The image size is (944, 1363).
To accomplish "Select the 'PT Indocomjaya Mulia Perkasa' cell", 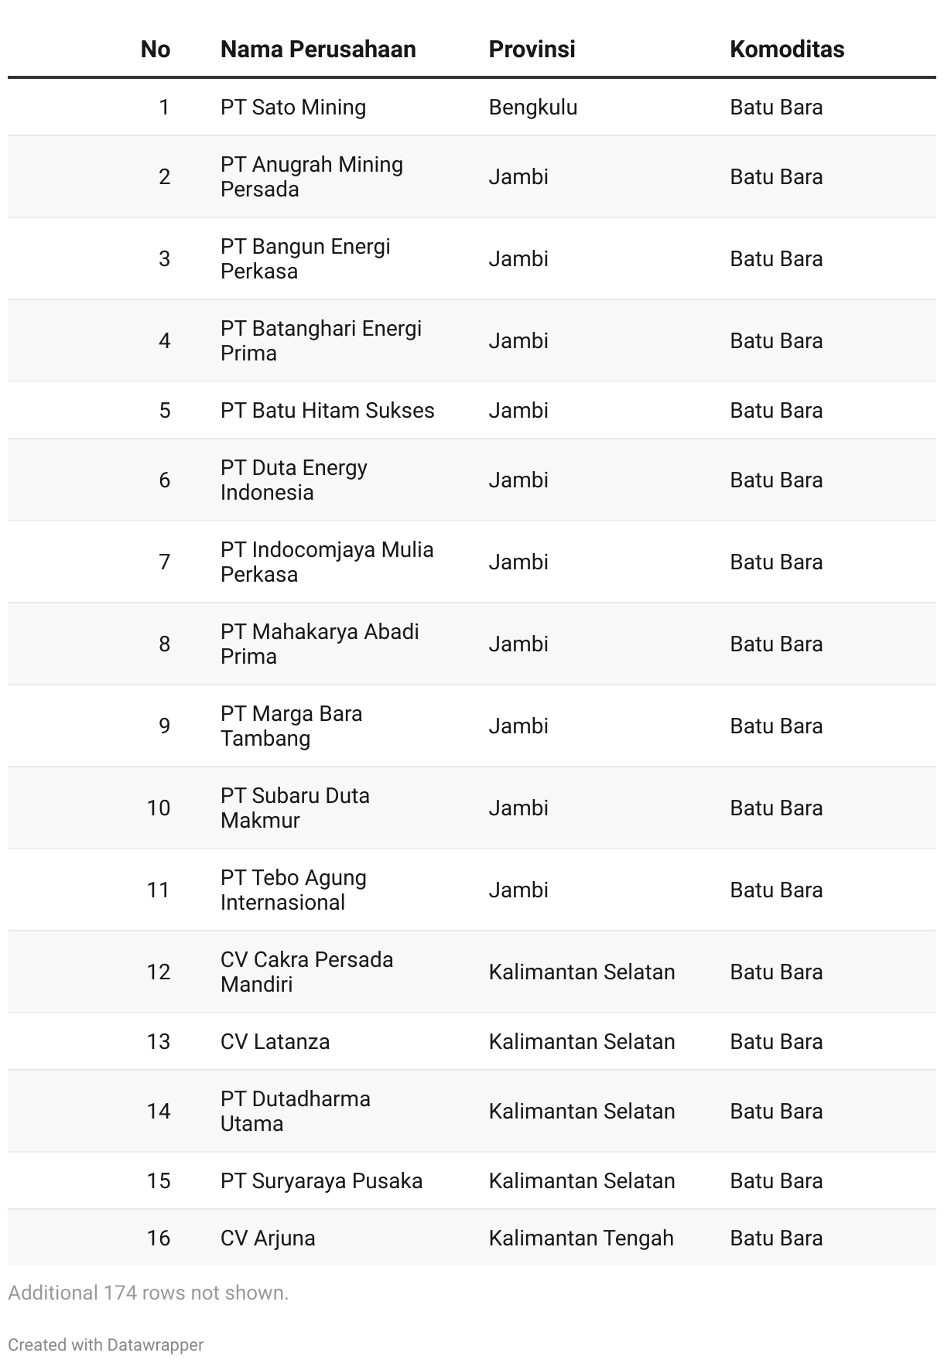I will pyautogui.click(x=327, y=562).
